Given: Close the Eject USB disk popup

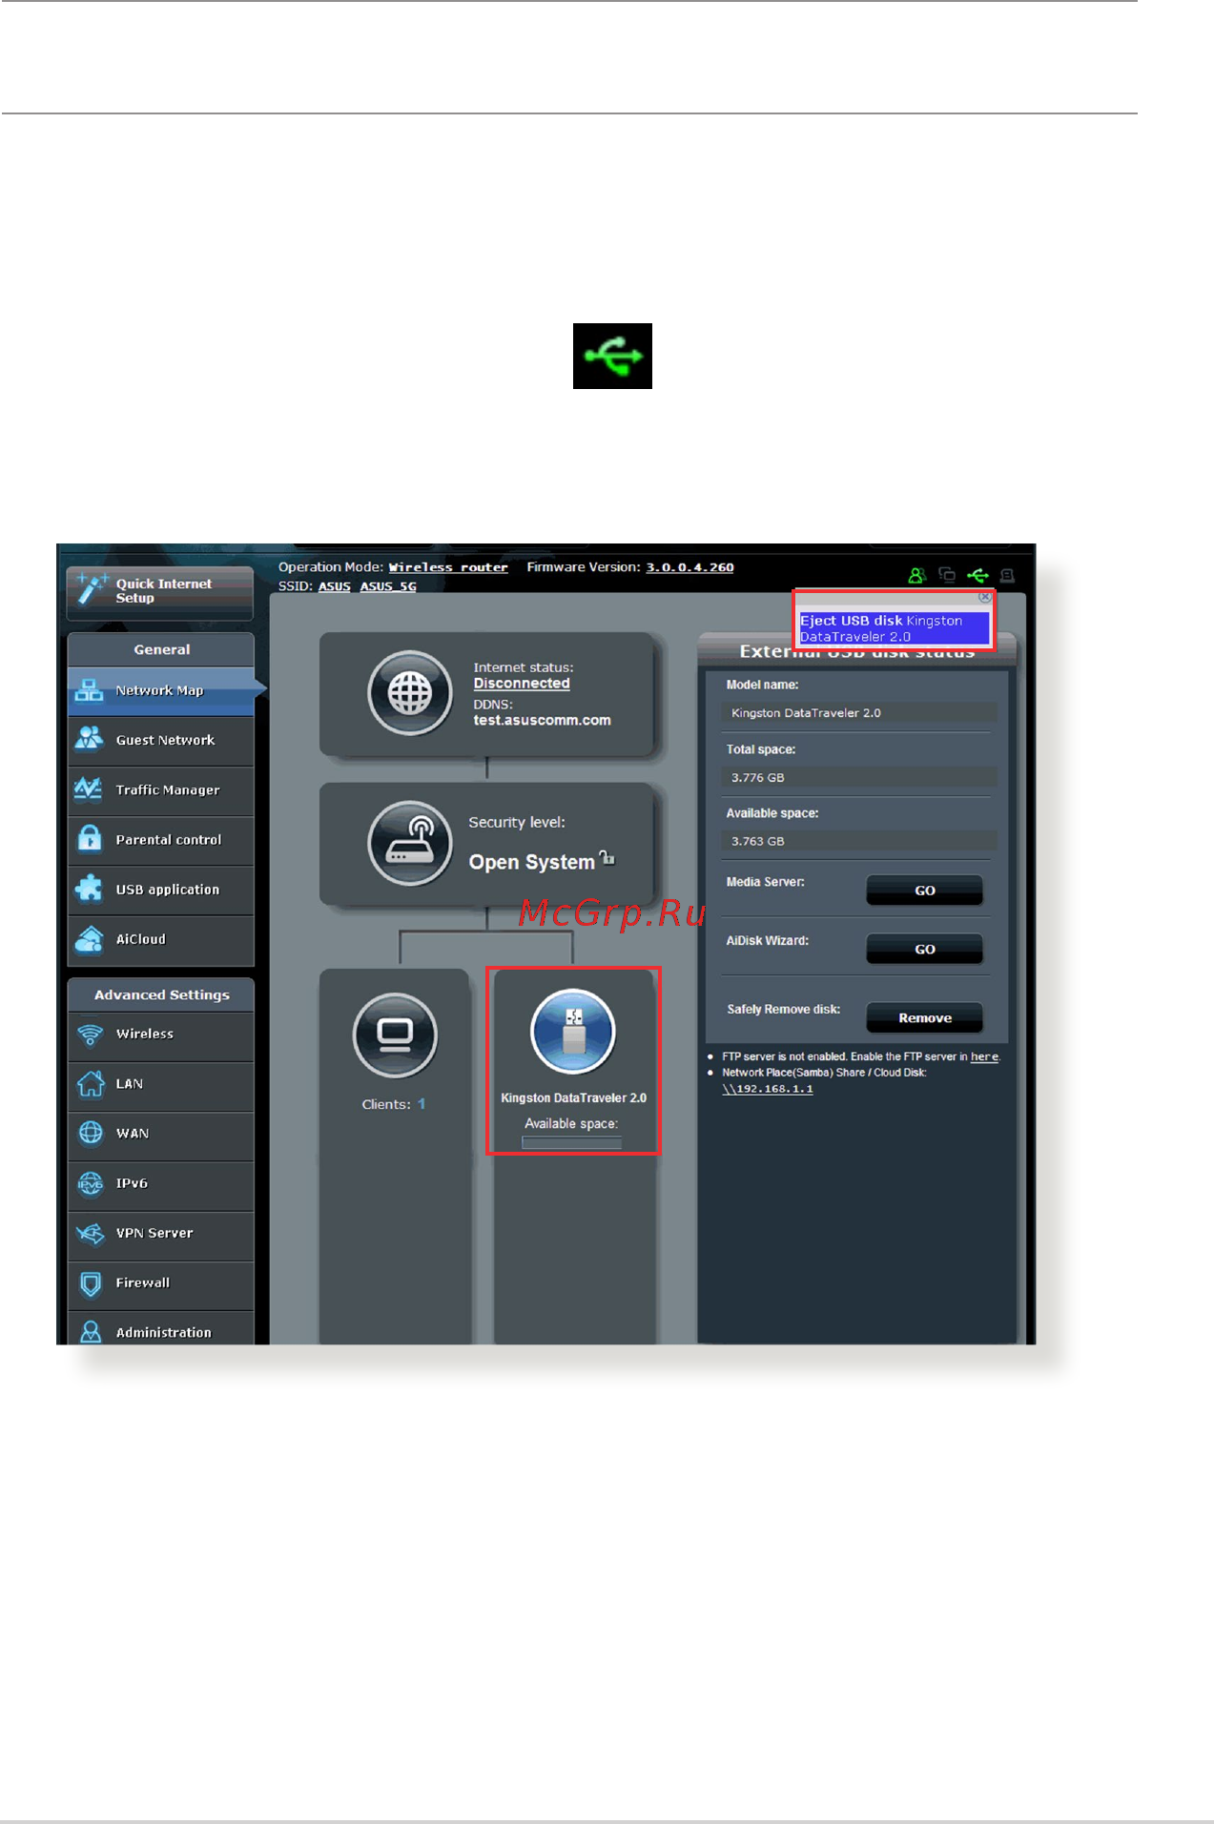Looking at the screenshot, I should click(x=985, y=598).
